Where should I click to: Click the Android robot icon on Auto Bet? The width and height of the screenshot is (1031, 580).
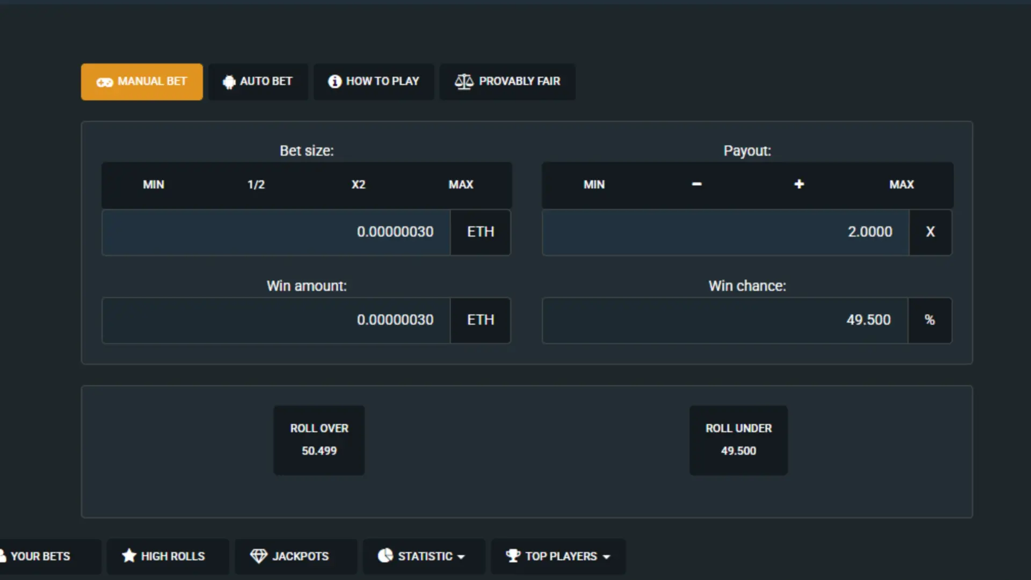coord(229,82)
